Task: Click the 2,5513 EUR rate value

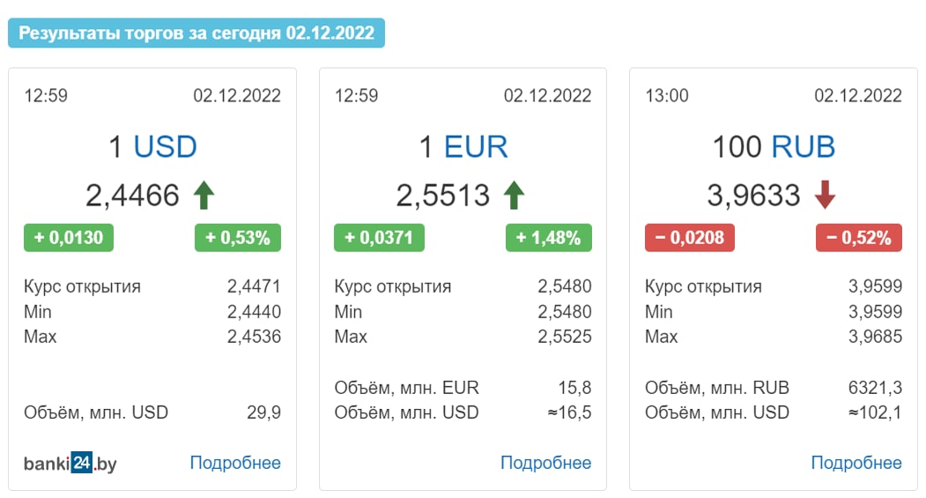Action: (x=443, y=196)
